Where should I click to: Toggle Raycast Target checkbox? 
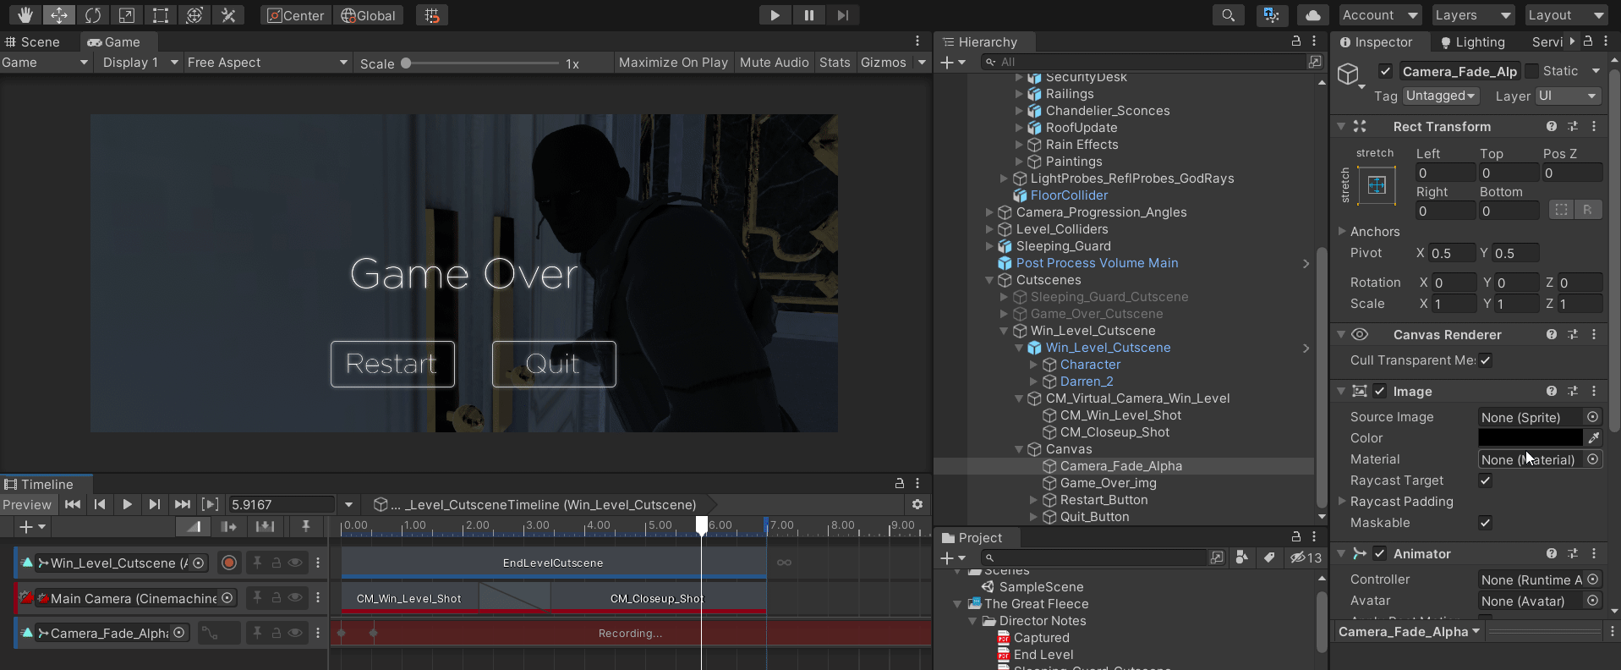(x=1486, y=481)
